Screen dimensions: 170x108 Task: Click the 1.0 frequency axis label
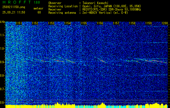click(2, 49)
